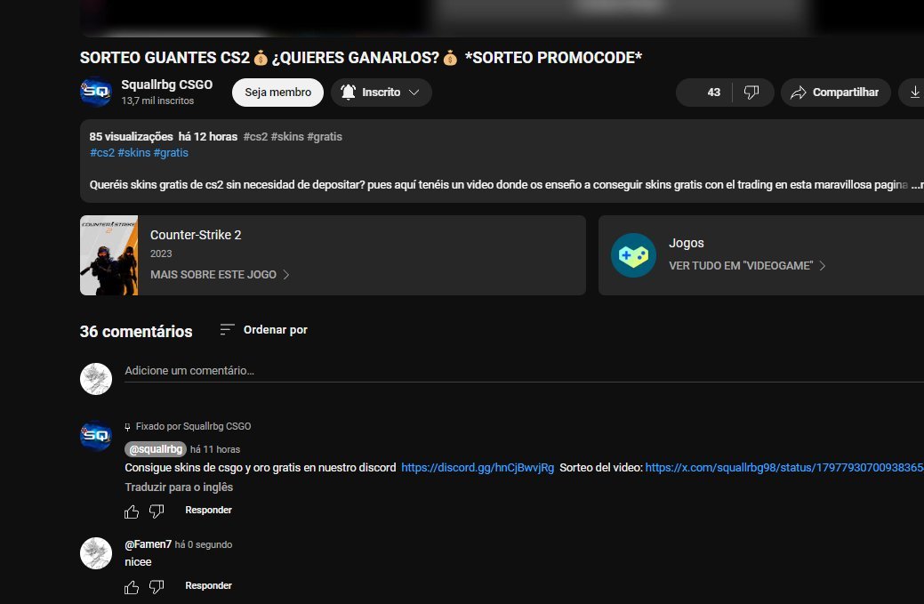Click Responder under @Famen7 comment
The image size is (924, 604).
[x=208, y=585]
